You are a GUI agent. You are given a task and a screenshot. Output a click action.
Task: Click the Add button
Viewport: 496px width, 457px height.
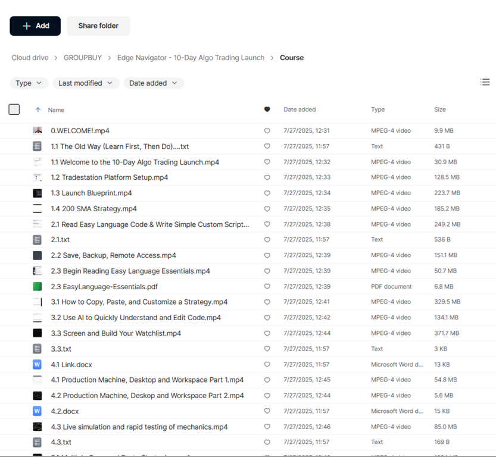(x=35, y=26)
